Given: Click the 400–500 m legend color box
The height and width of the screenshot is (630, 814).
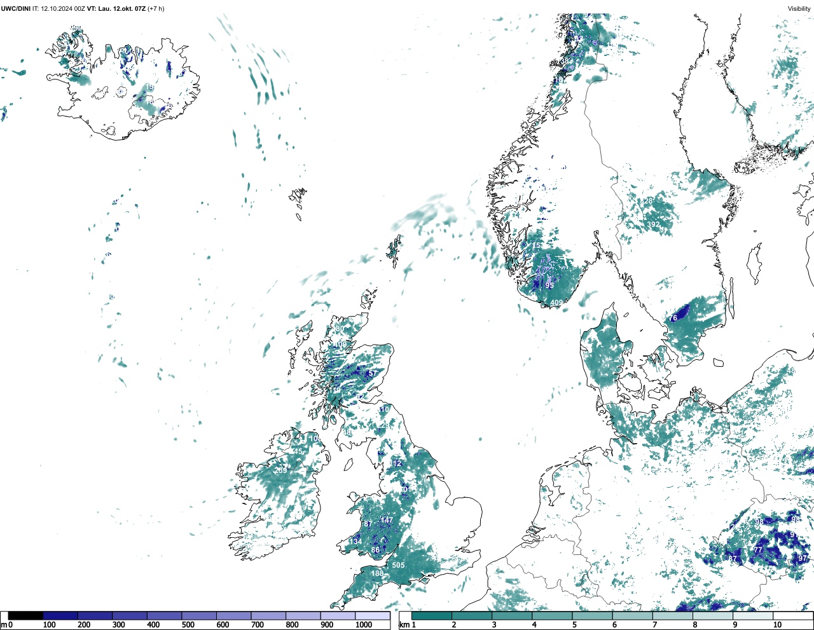Looking at the screenshot, I should click(x=165, y=615).
